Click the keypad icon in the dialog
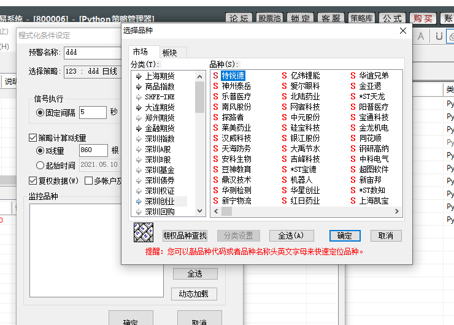This screenshot has height=325, width=454. [x=143, y=233]
